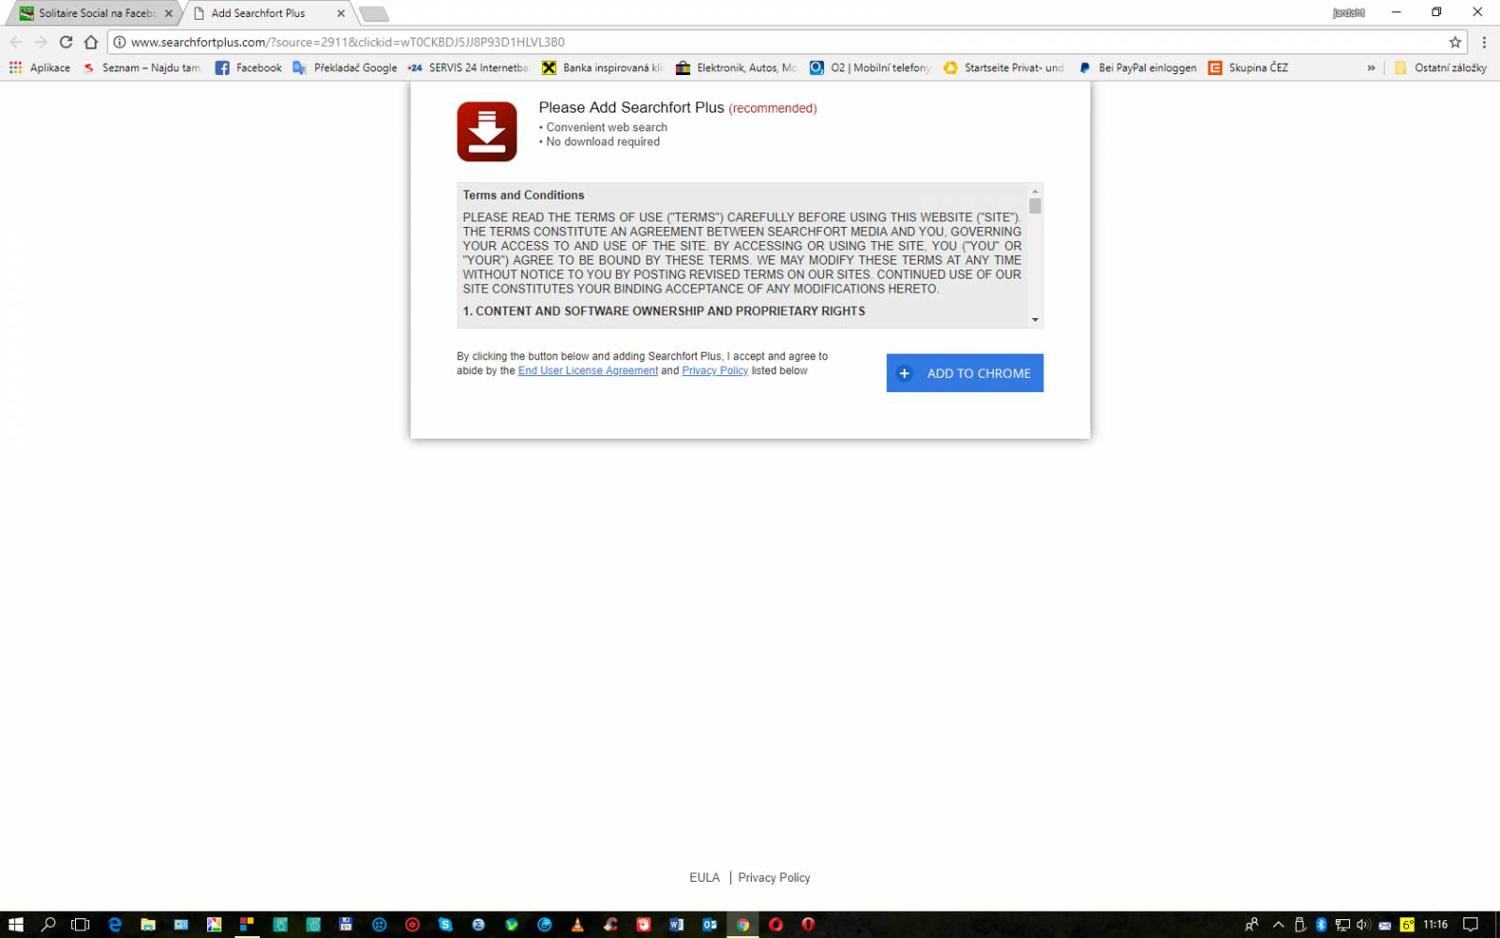Open VLC media player from the taskbar
This screenshot has width=1500, height=938.
tap(577, 924)
